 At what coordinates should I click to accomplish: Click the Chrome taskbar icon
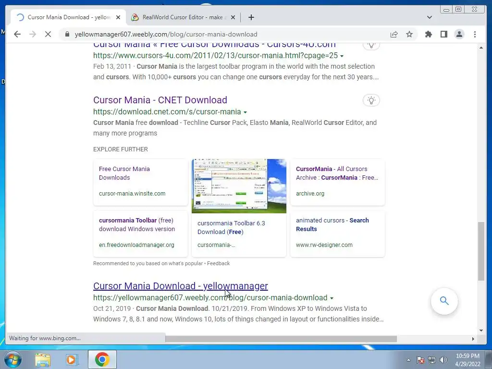(x=102, y=359)
